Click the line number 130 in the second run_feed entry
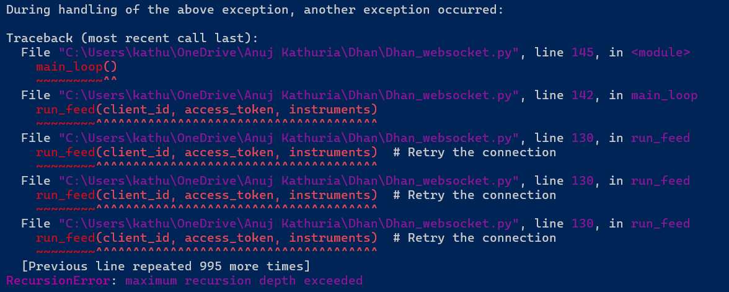 coord(583,181)
